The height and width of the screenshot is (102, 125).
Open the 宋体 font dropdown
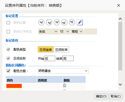point(48,31)
